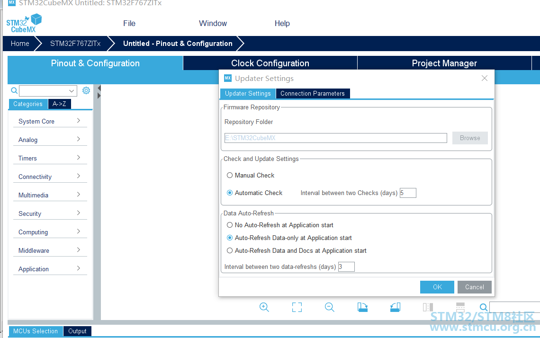Close the Updater Settings dialog
The width and height of the screenshot is (540, 338).
click(485, 78)
